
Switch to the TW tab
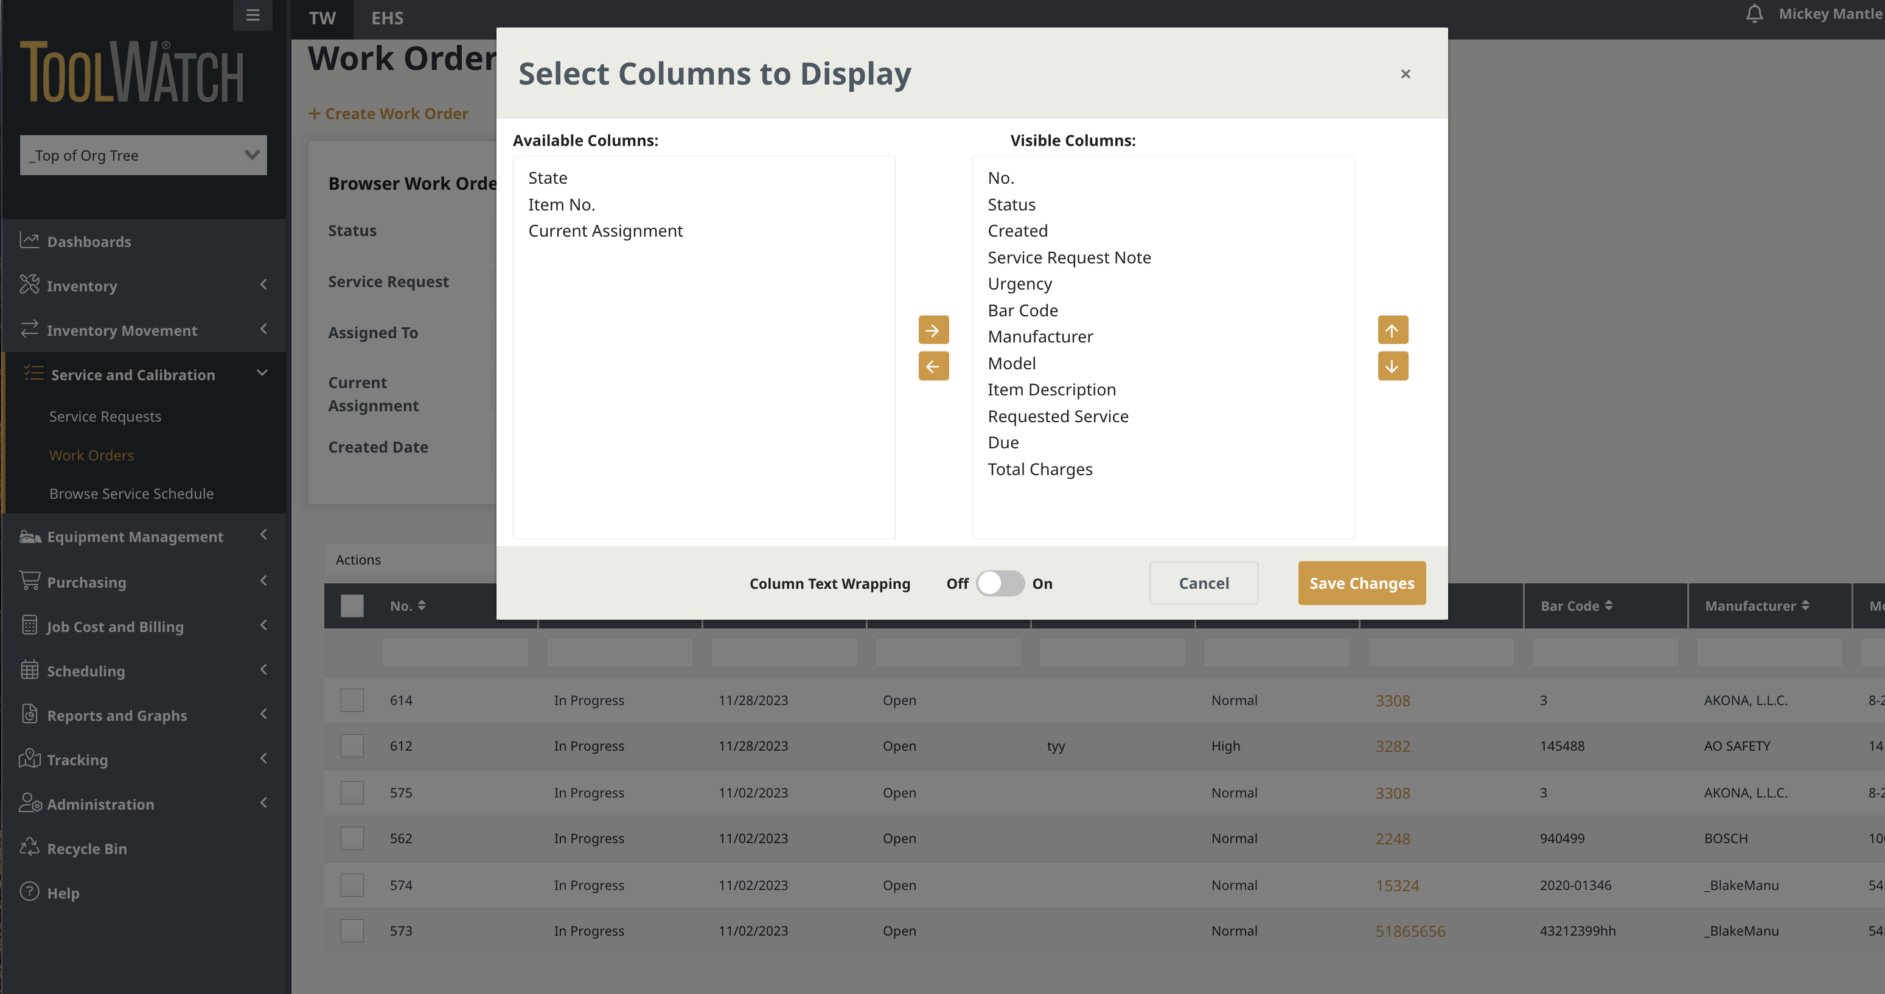(322, 18)
